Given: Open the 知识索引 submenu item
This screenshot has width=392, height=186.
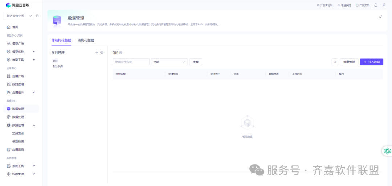Looking at the screenshot, I should tap(18, 133).
